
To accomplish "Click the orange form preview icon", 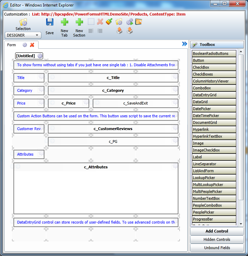I will click(138, 21).
